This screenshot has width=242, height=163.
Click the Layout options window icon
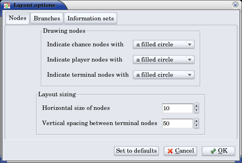coord(7,5)
